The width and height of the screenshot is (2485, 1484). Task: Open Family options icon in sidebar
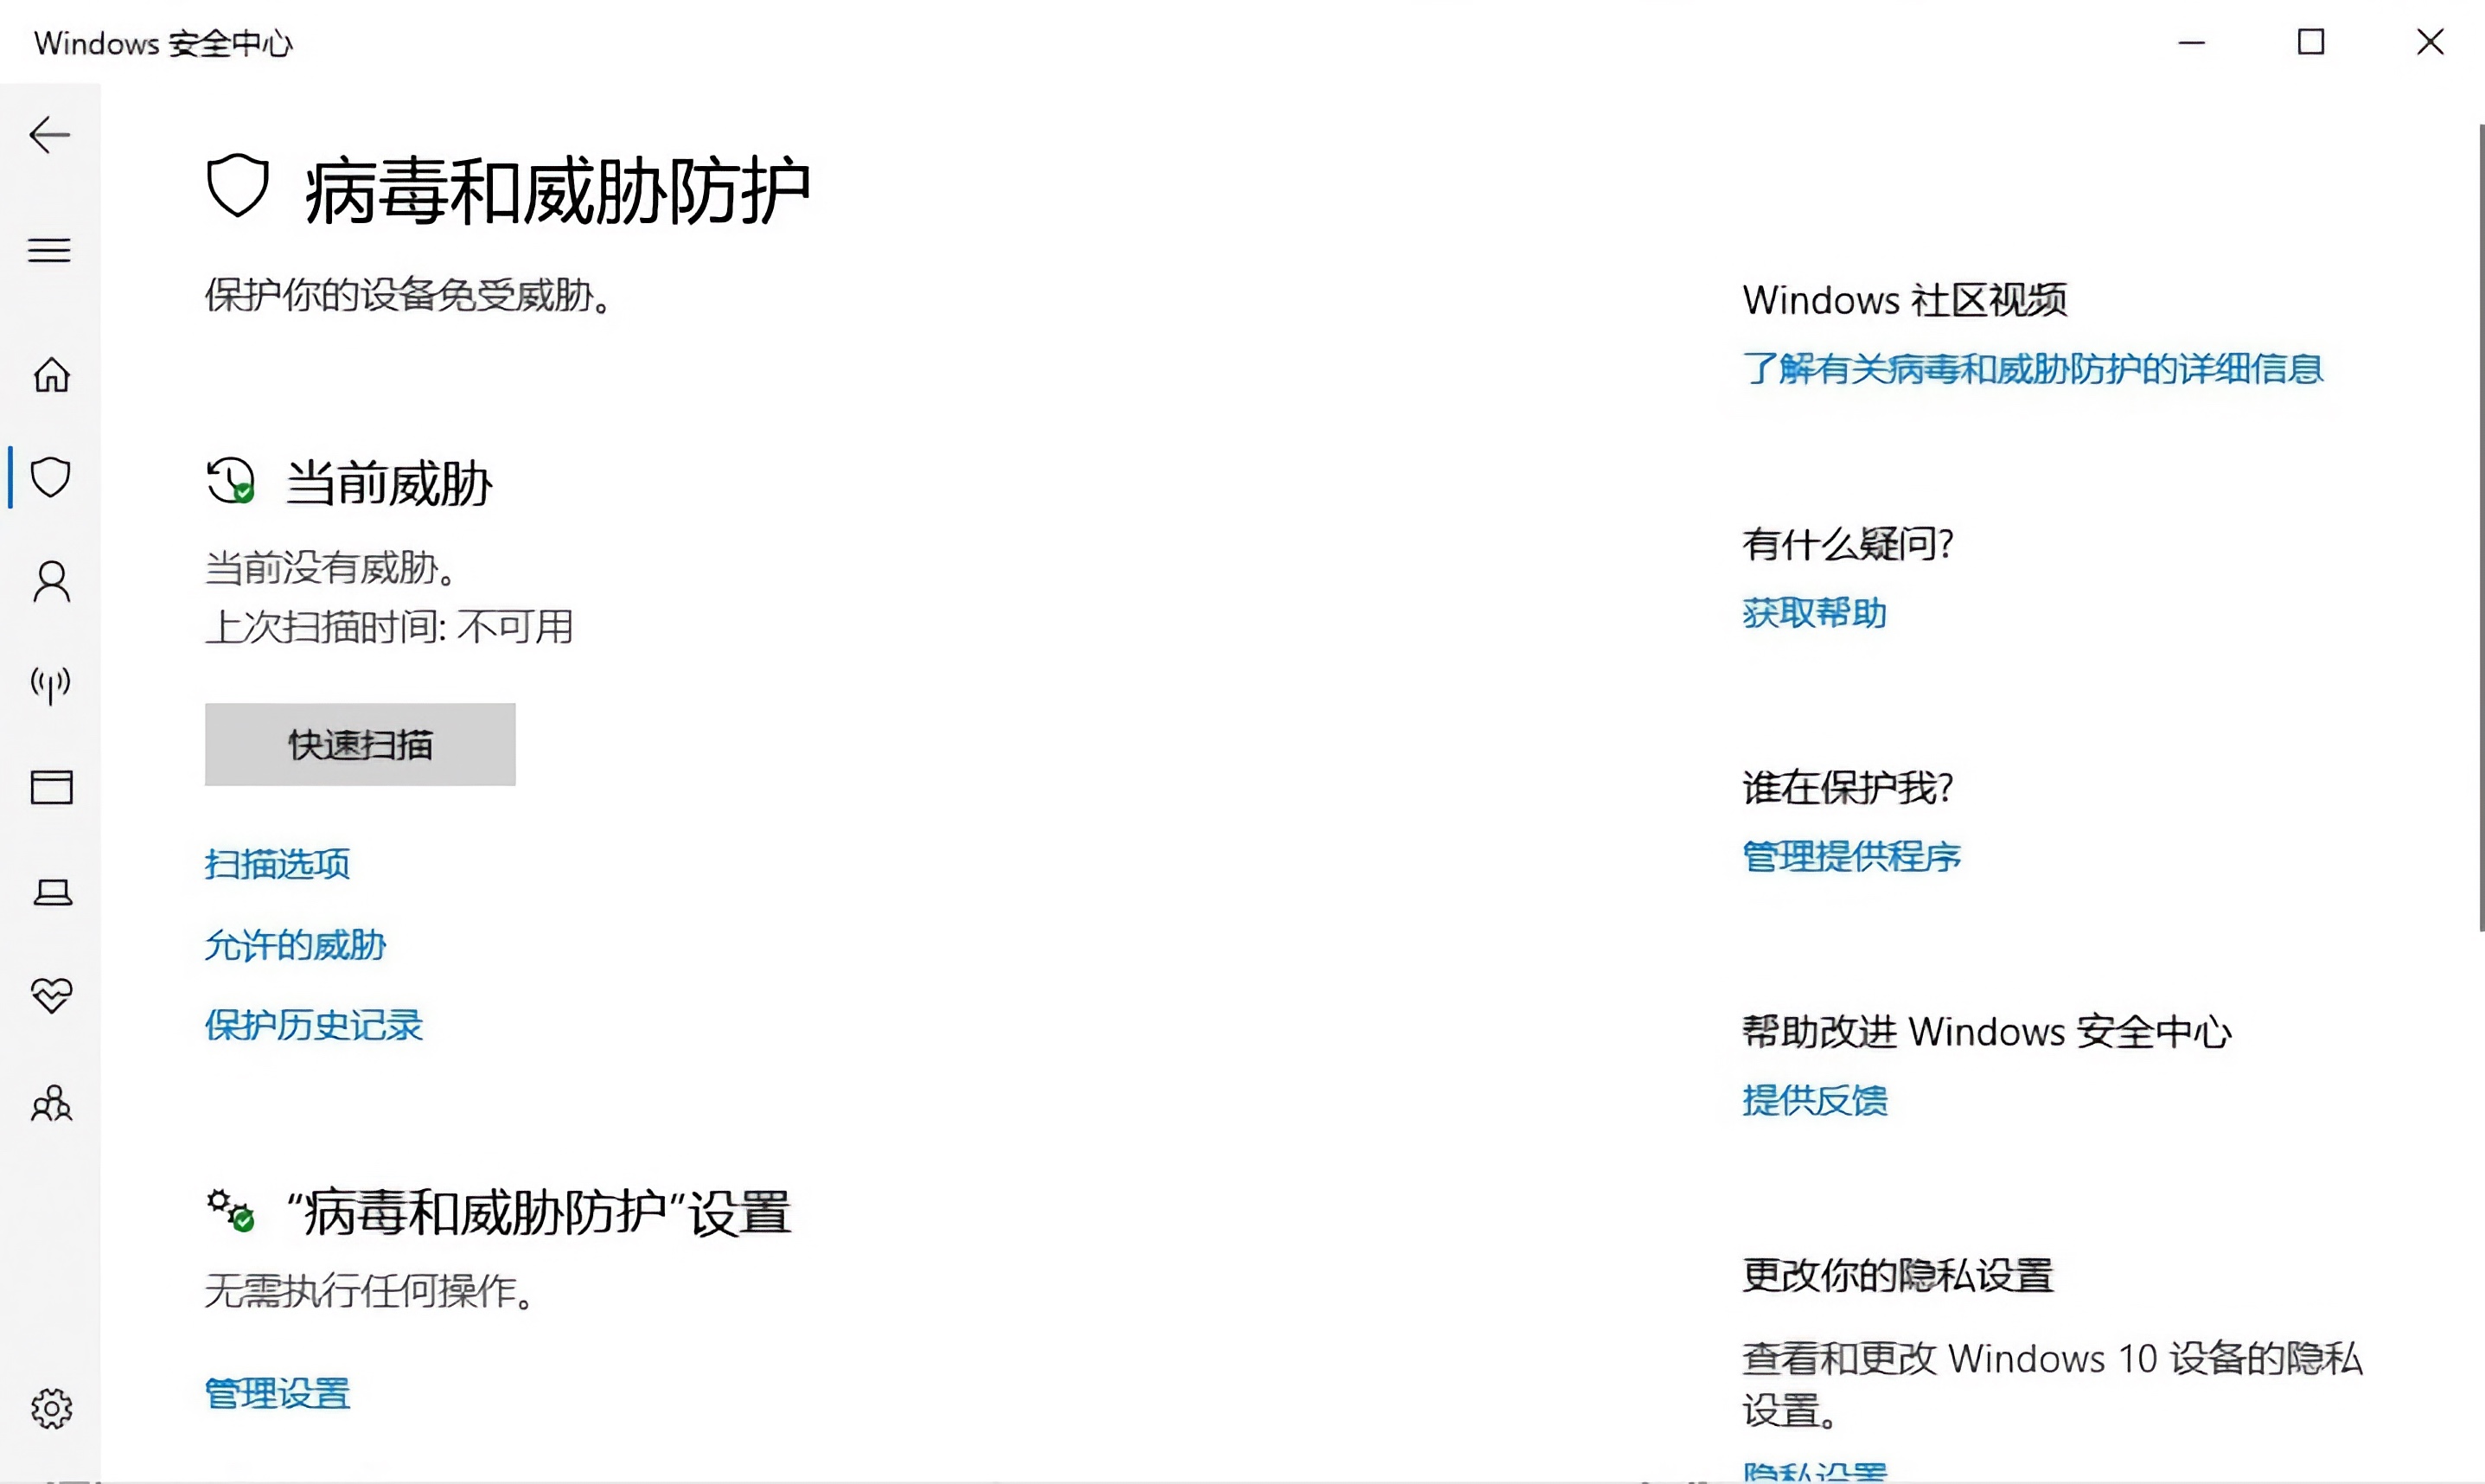tap(50, 1104)
